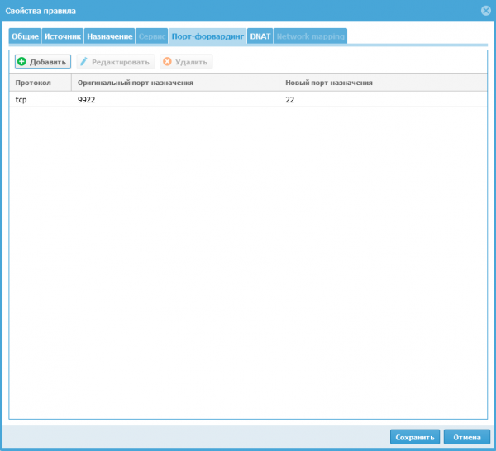This screenshot has height=451, width=496.
Task: Click the original port 9922 cell
Action: pyautogui.click(x=87, y=99)
